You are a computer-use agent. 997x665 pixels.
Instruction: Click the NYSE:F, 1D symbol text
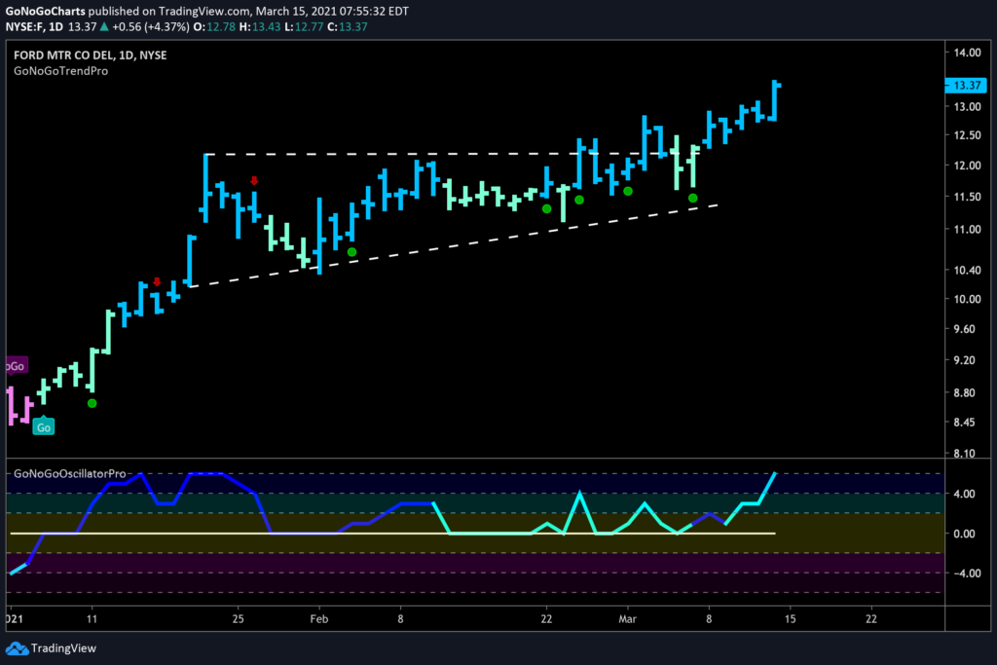tap(34, 26)
